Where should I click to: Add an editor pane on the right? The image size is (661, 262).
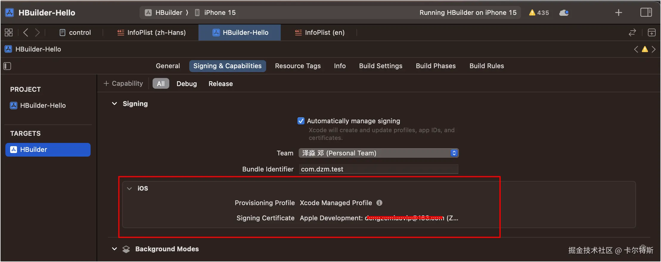[x=652, y=32]
